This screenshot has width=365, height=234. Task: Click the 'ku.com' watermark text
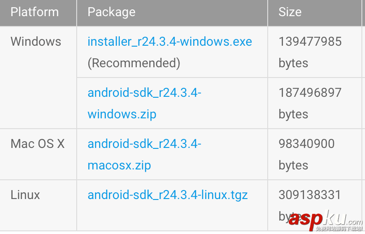click(x=343, y=219)
